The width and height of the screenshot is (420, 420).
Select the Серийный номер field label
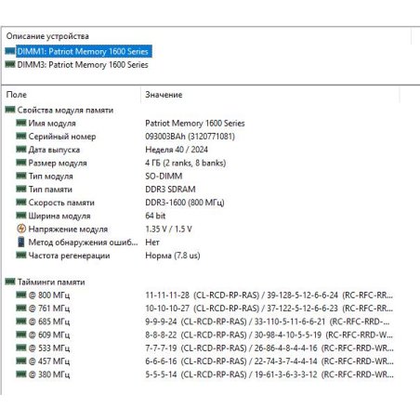(62, 137)
